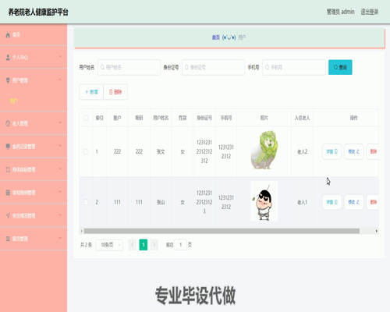The width and height of the screenshot is (390, 312).
Task: Click the person icon beside 个人中心
Action: click(x=8, y=58)
